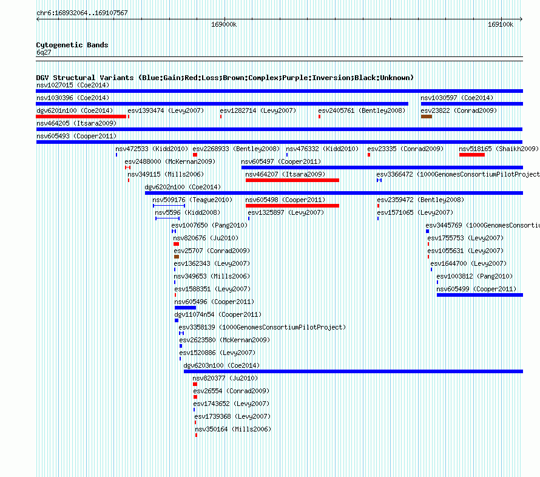Click esv3358139 1000Genomes variant label

pyautogui.click(x=262, y=327)
